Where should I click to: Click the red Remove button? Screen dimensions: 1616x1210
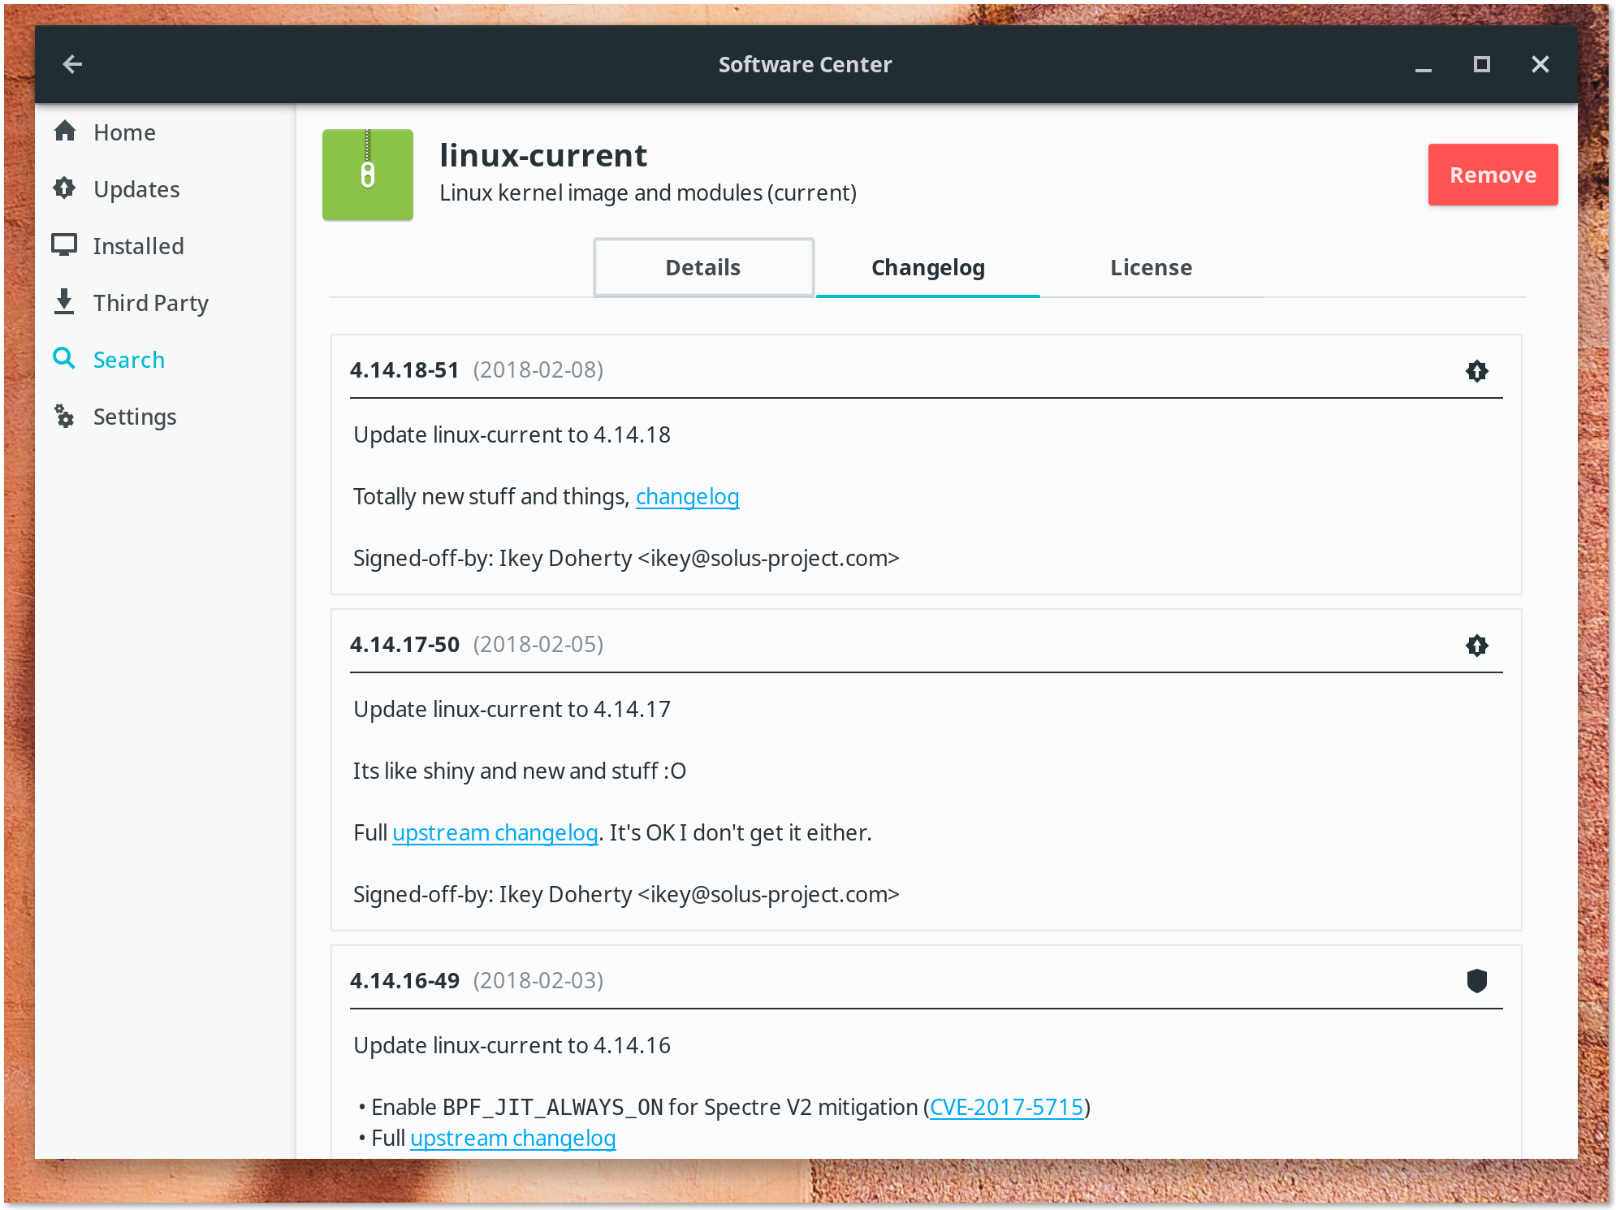1493,175
